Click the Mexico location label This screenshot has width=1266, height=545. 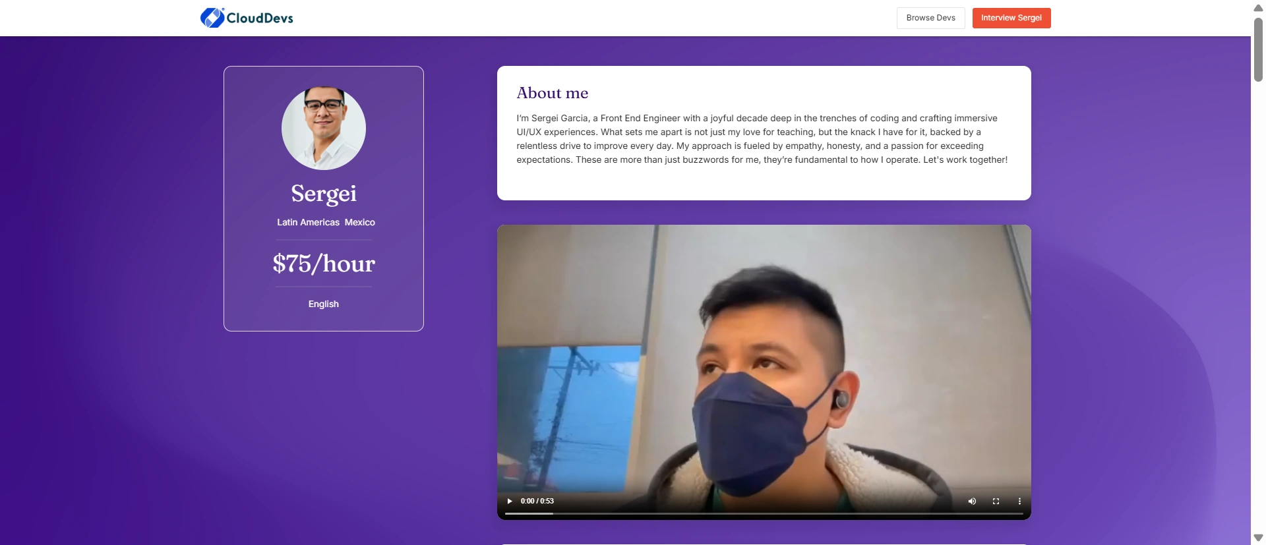point(360,223)
